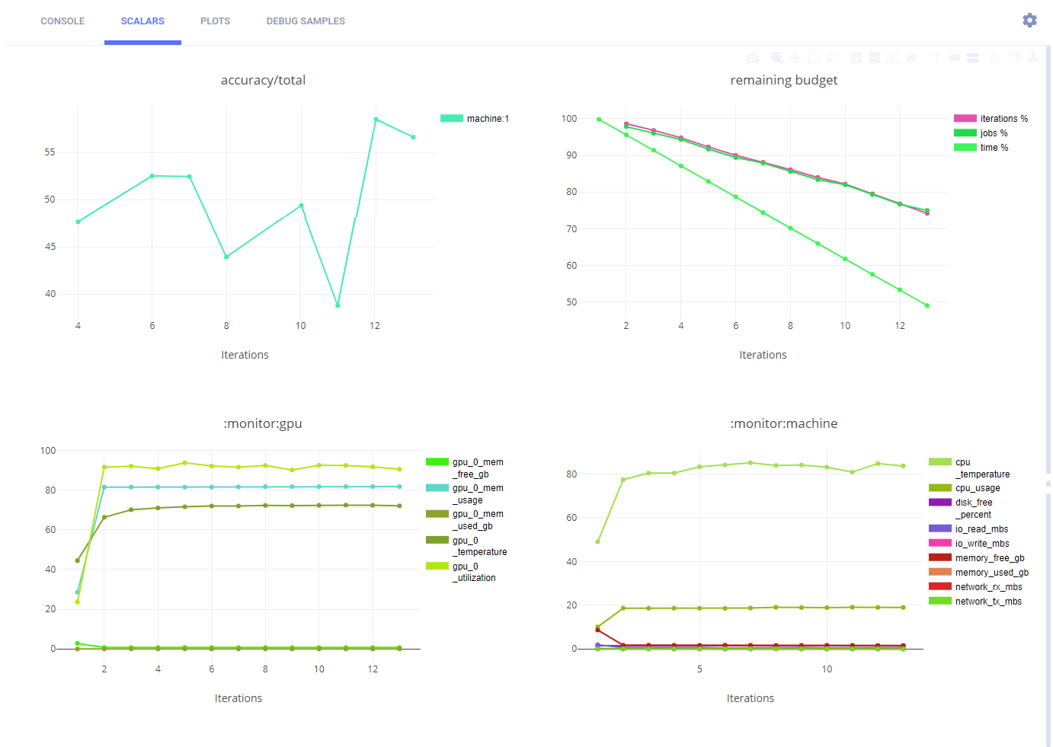Image resolution: width=1053 pixels, height=747 pixels.
Task: Open the DEBUG SAMPLES tab
Action: coord(306,21)
